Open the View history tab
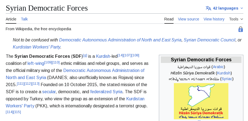This screenshot has width=248, height=121. [x=214, y=19]
